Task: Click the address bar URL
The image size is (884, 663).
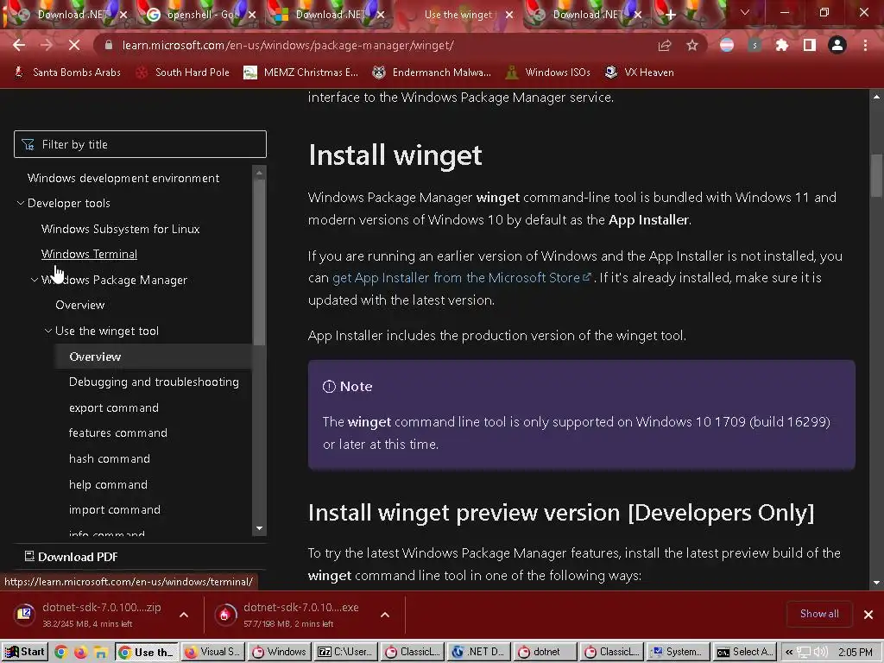Action: click(287, 45)
